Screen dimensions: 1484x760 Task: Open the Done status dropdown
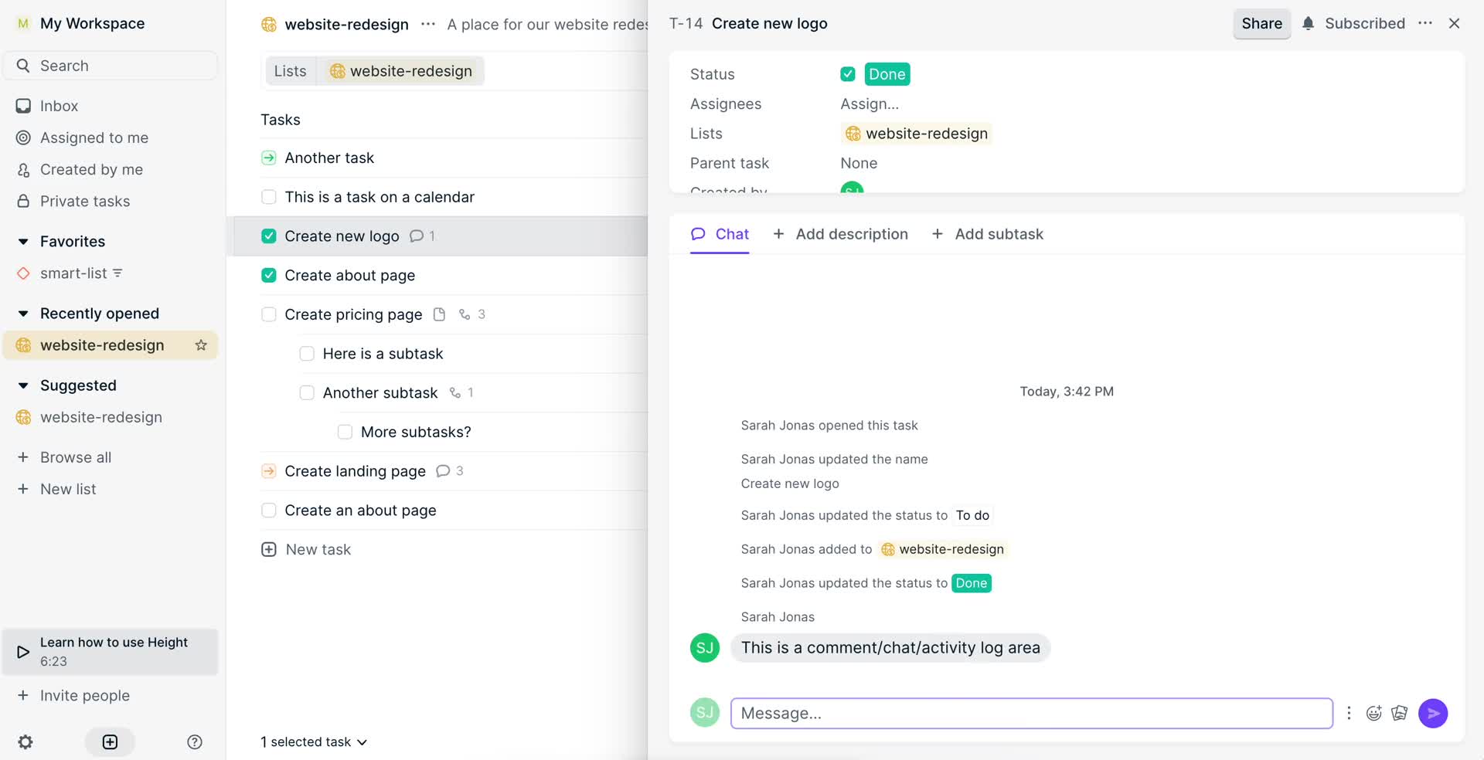[887, 74]
